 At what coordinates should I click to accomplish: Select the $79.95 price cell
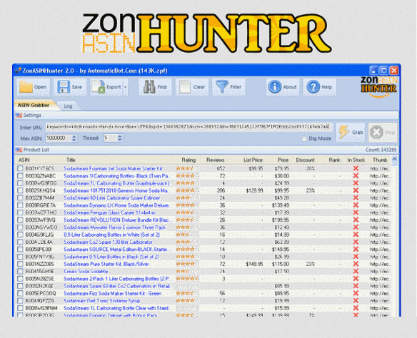pyautogui.click(x=281, y=168)
